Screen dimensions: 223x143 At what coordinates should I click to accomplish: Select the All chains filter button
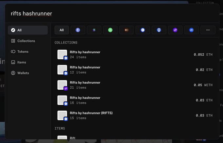(x=62, y=30)
